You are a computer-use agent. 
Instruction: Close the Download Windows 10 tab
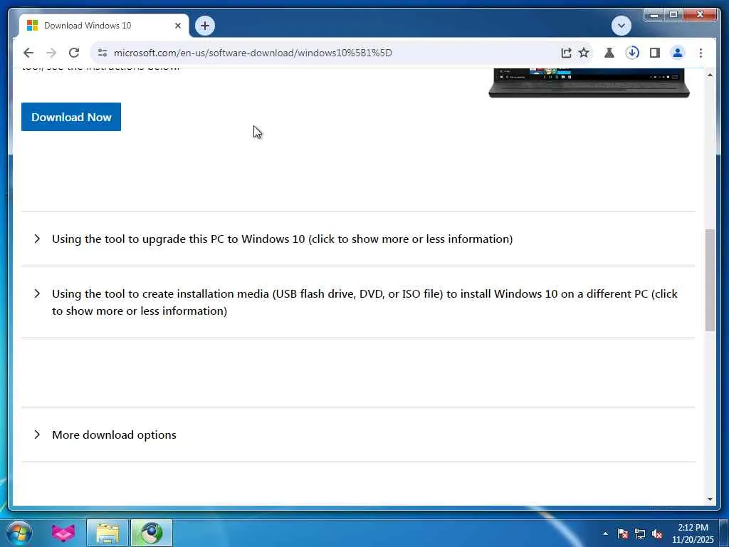point(177,26)
